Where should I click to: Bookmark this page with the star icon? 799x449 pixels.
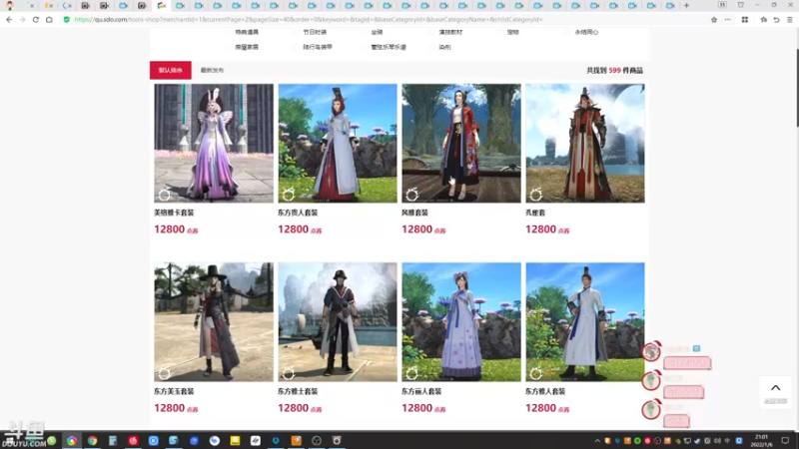pyautogui.click(x=714, y=19)
